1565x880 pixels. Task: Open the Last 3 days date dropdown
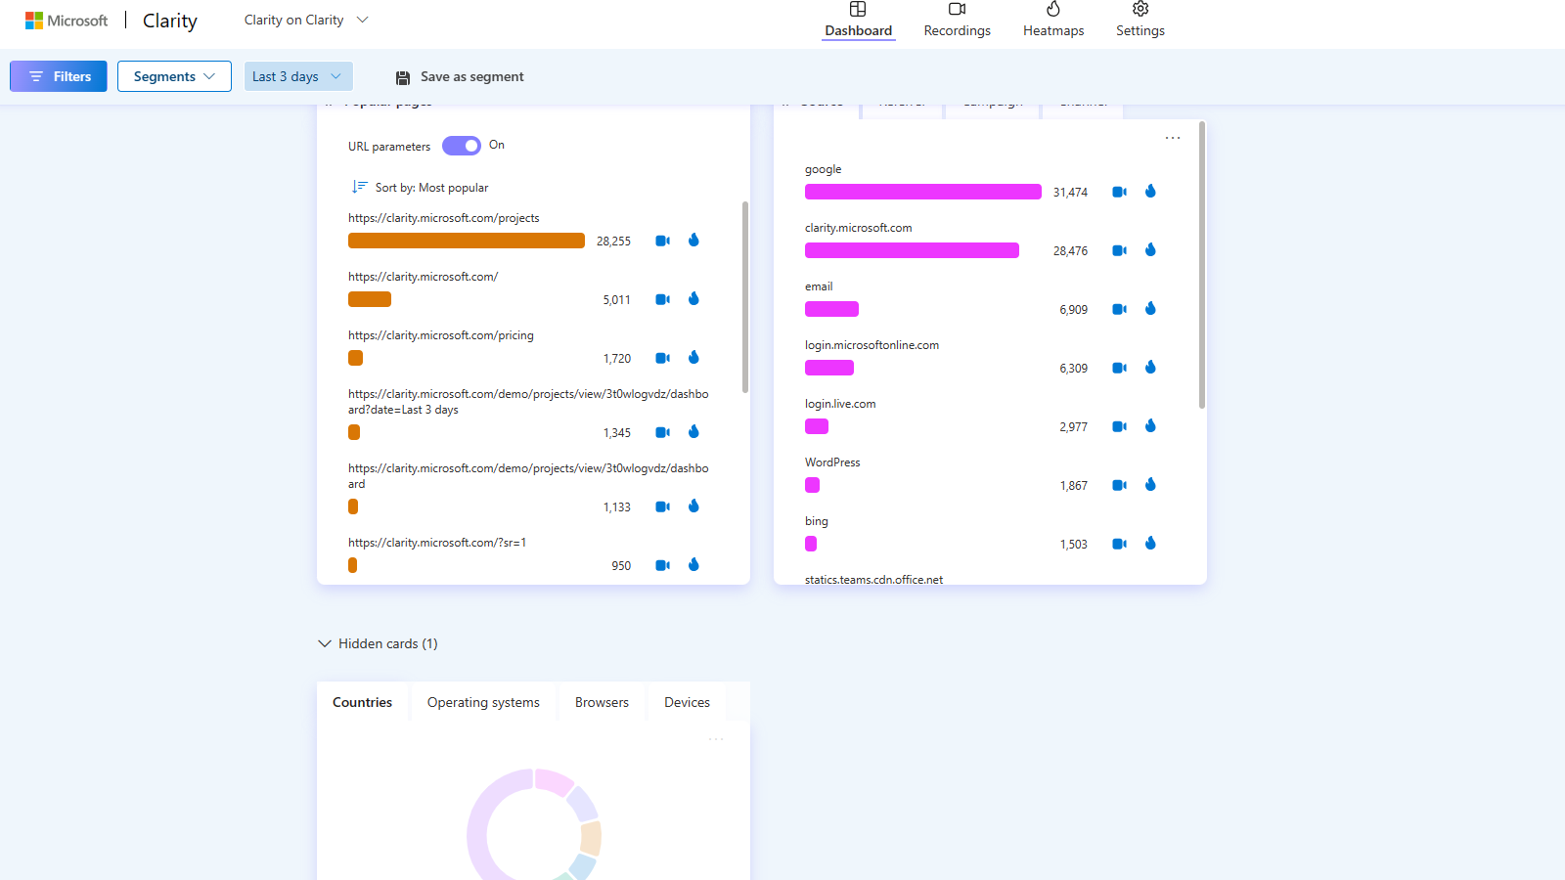[x=298, y=75]
